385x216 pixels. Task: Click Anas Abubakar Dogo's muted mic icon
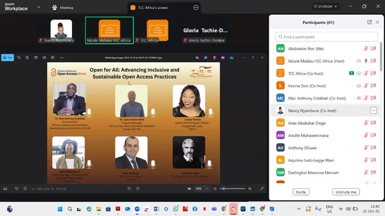click(x=366, y=123)
